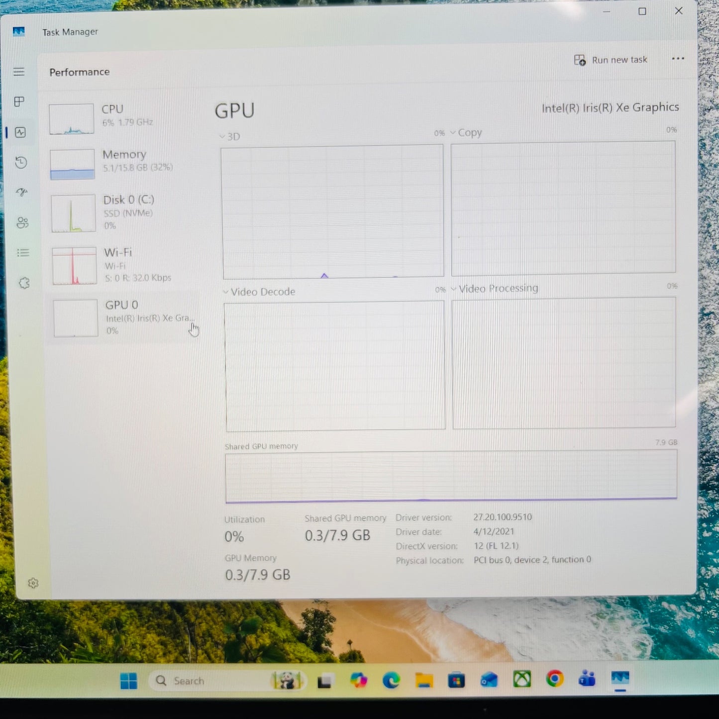Image resolution: width=719 pixels, height=719 pixels.
Task: Collapse the Video Decode section
Action: coord(226,291)
